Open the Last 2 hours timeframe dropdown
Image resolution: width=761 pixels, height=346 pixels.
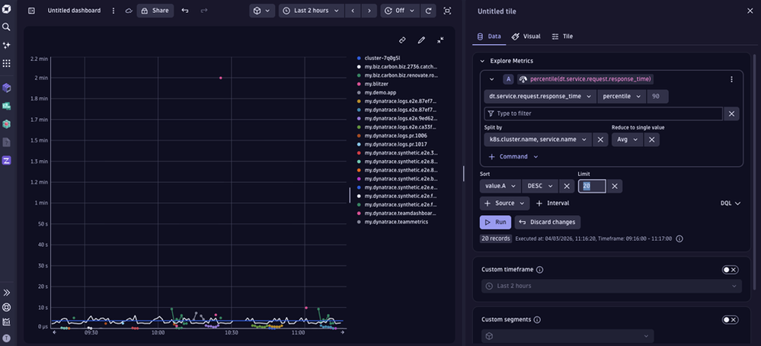pyautogui.click(x=312, y=11)
